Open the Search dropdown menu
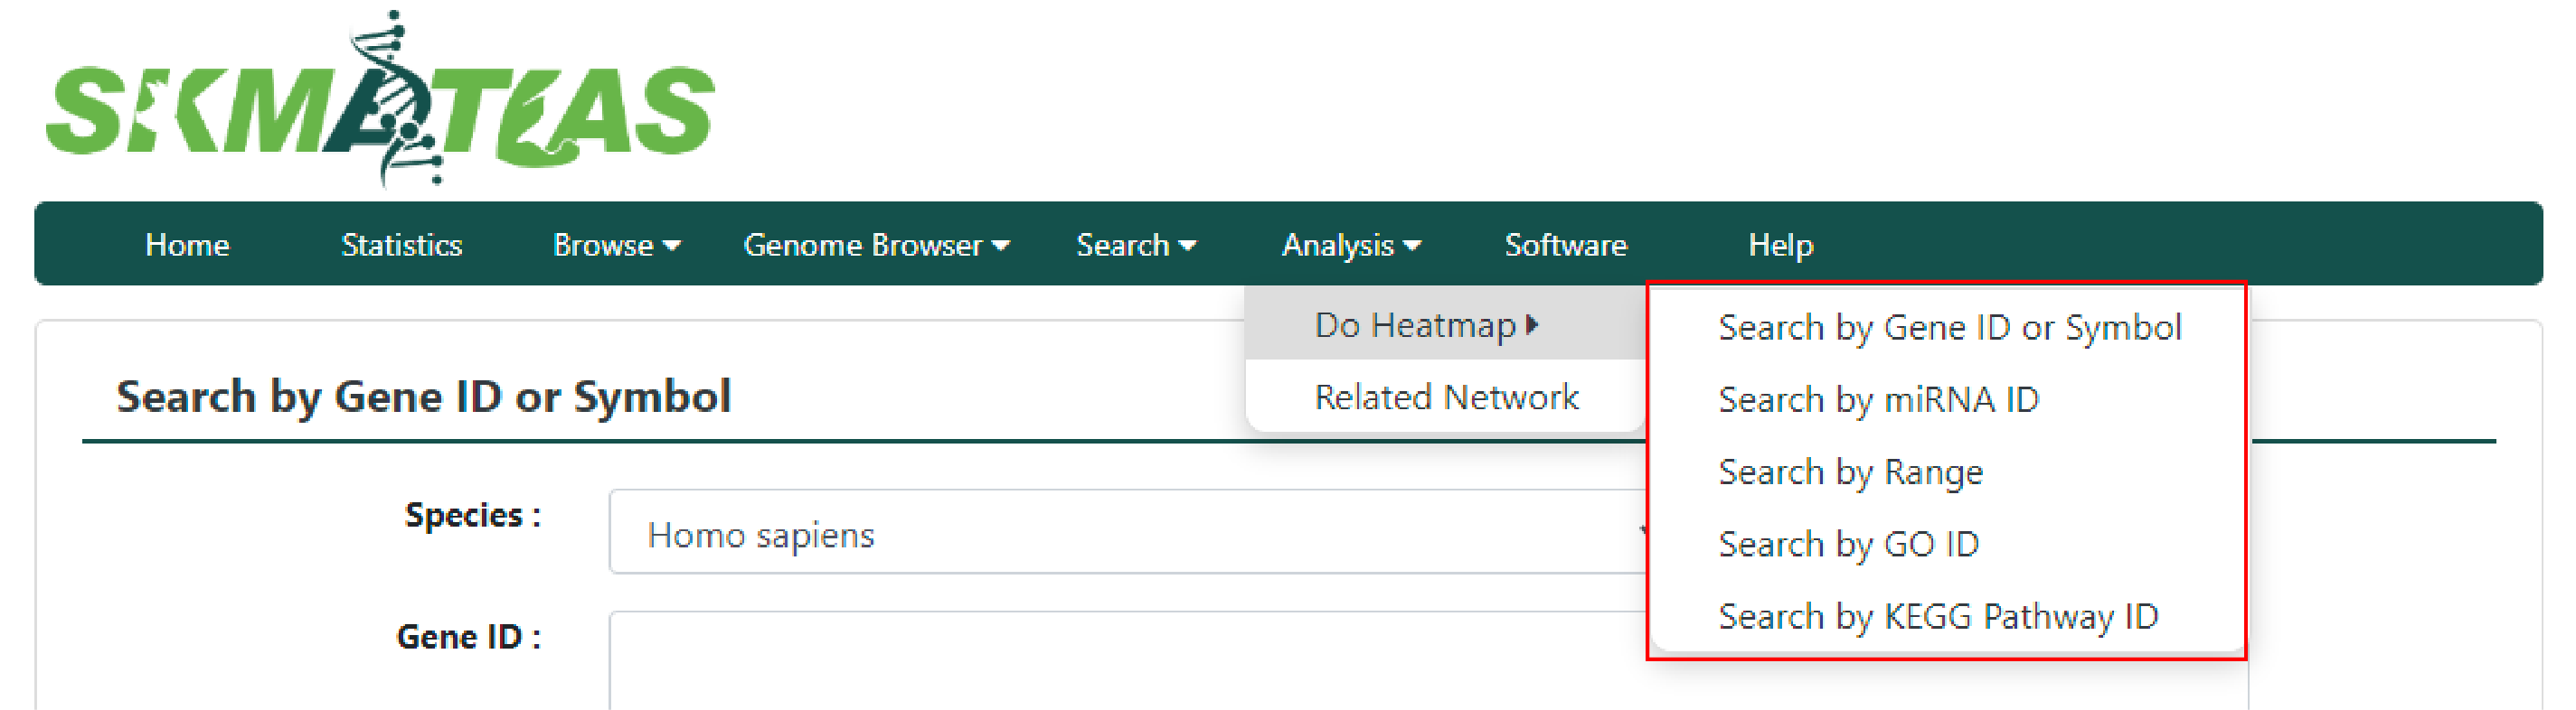This screenshot has height=710, width=2576. click(1135, 245)
